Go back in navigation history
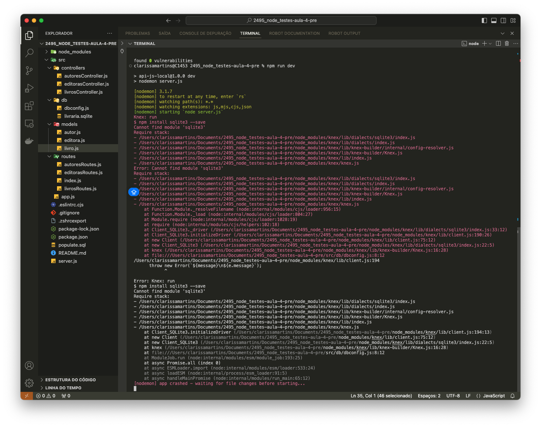 169,20
